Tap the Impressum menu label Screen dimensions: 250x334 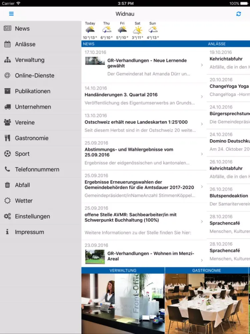pyautogui.click(x=30, y=232)
